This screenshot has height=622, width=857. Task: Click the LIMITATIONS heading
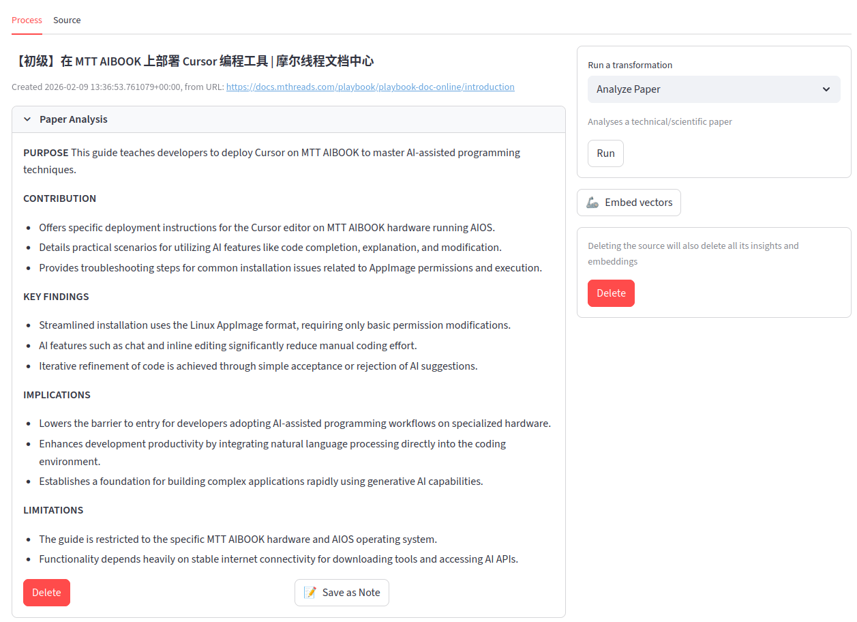[x=53, y=510]
